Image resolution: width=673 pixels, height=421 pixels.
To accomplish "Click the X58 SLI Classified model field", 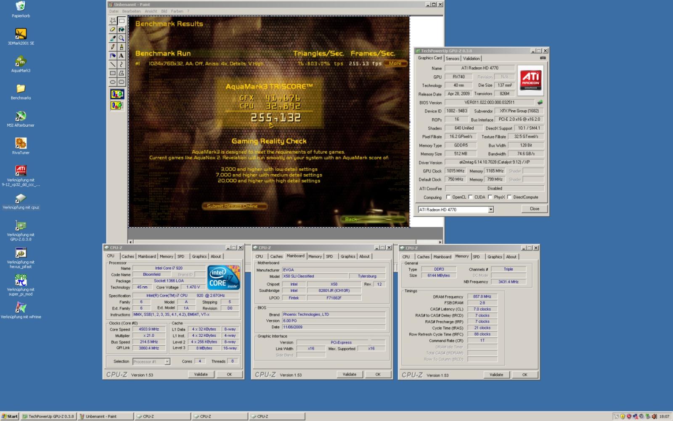I will (x=315, y=276).
